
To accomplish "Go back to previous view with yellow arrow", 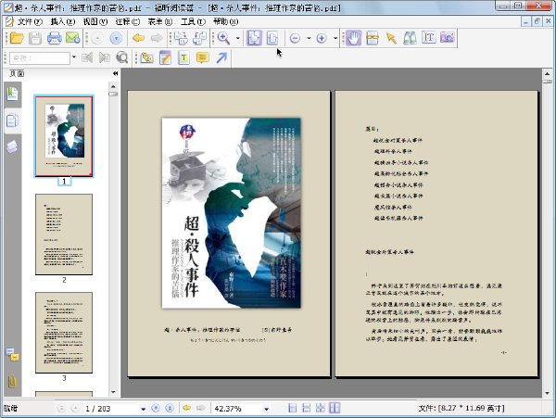I will [x=138, y=38].
